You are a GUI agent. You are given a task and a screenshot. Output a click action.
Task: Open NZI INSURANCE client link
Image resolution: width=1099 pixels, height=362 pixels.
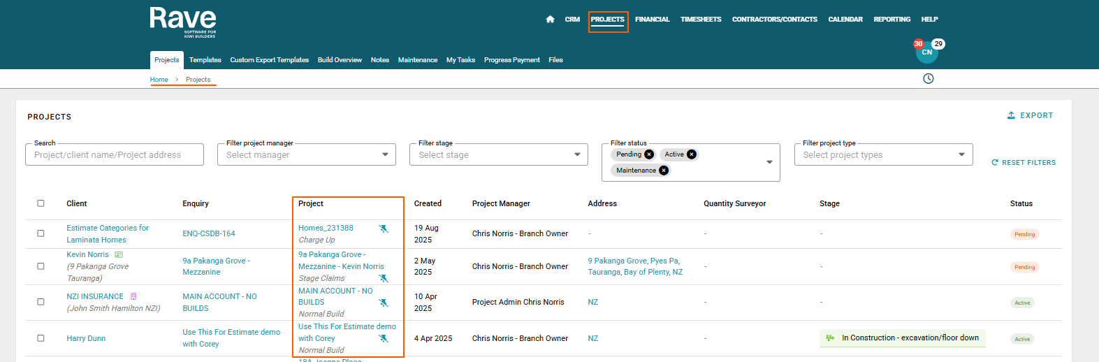click(95, 296)
